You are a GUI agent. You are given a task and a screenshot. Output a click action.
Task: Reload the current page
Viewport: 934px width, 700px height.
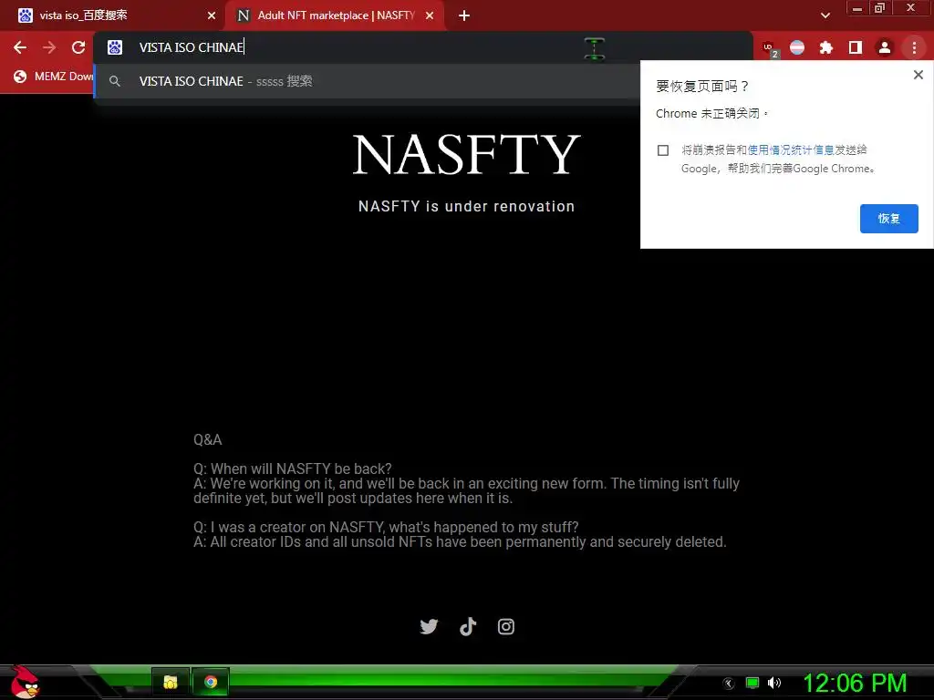pos(78,47)
